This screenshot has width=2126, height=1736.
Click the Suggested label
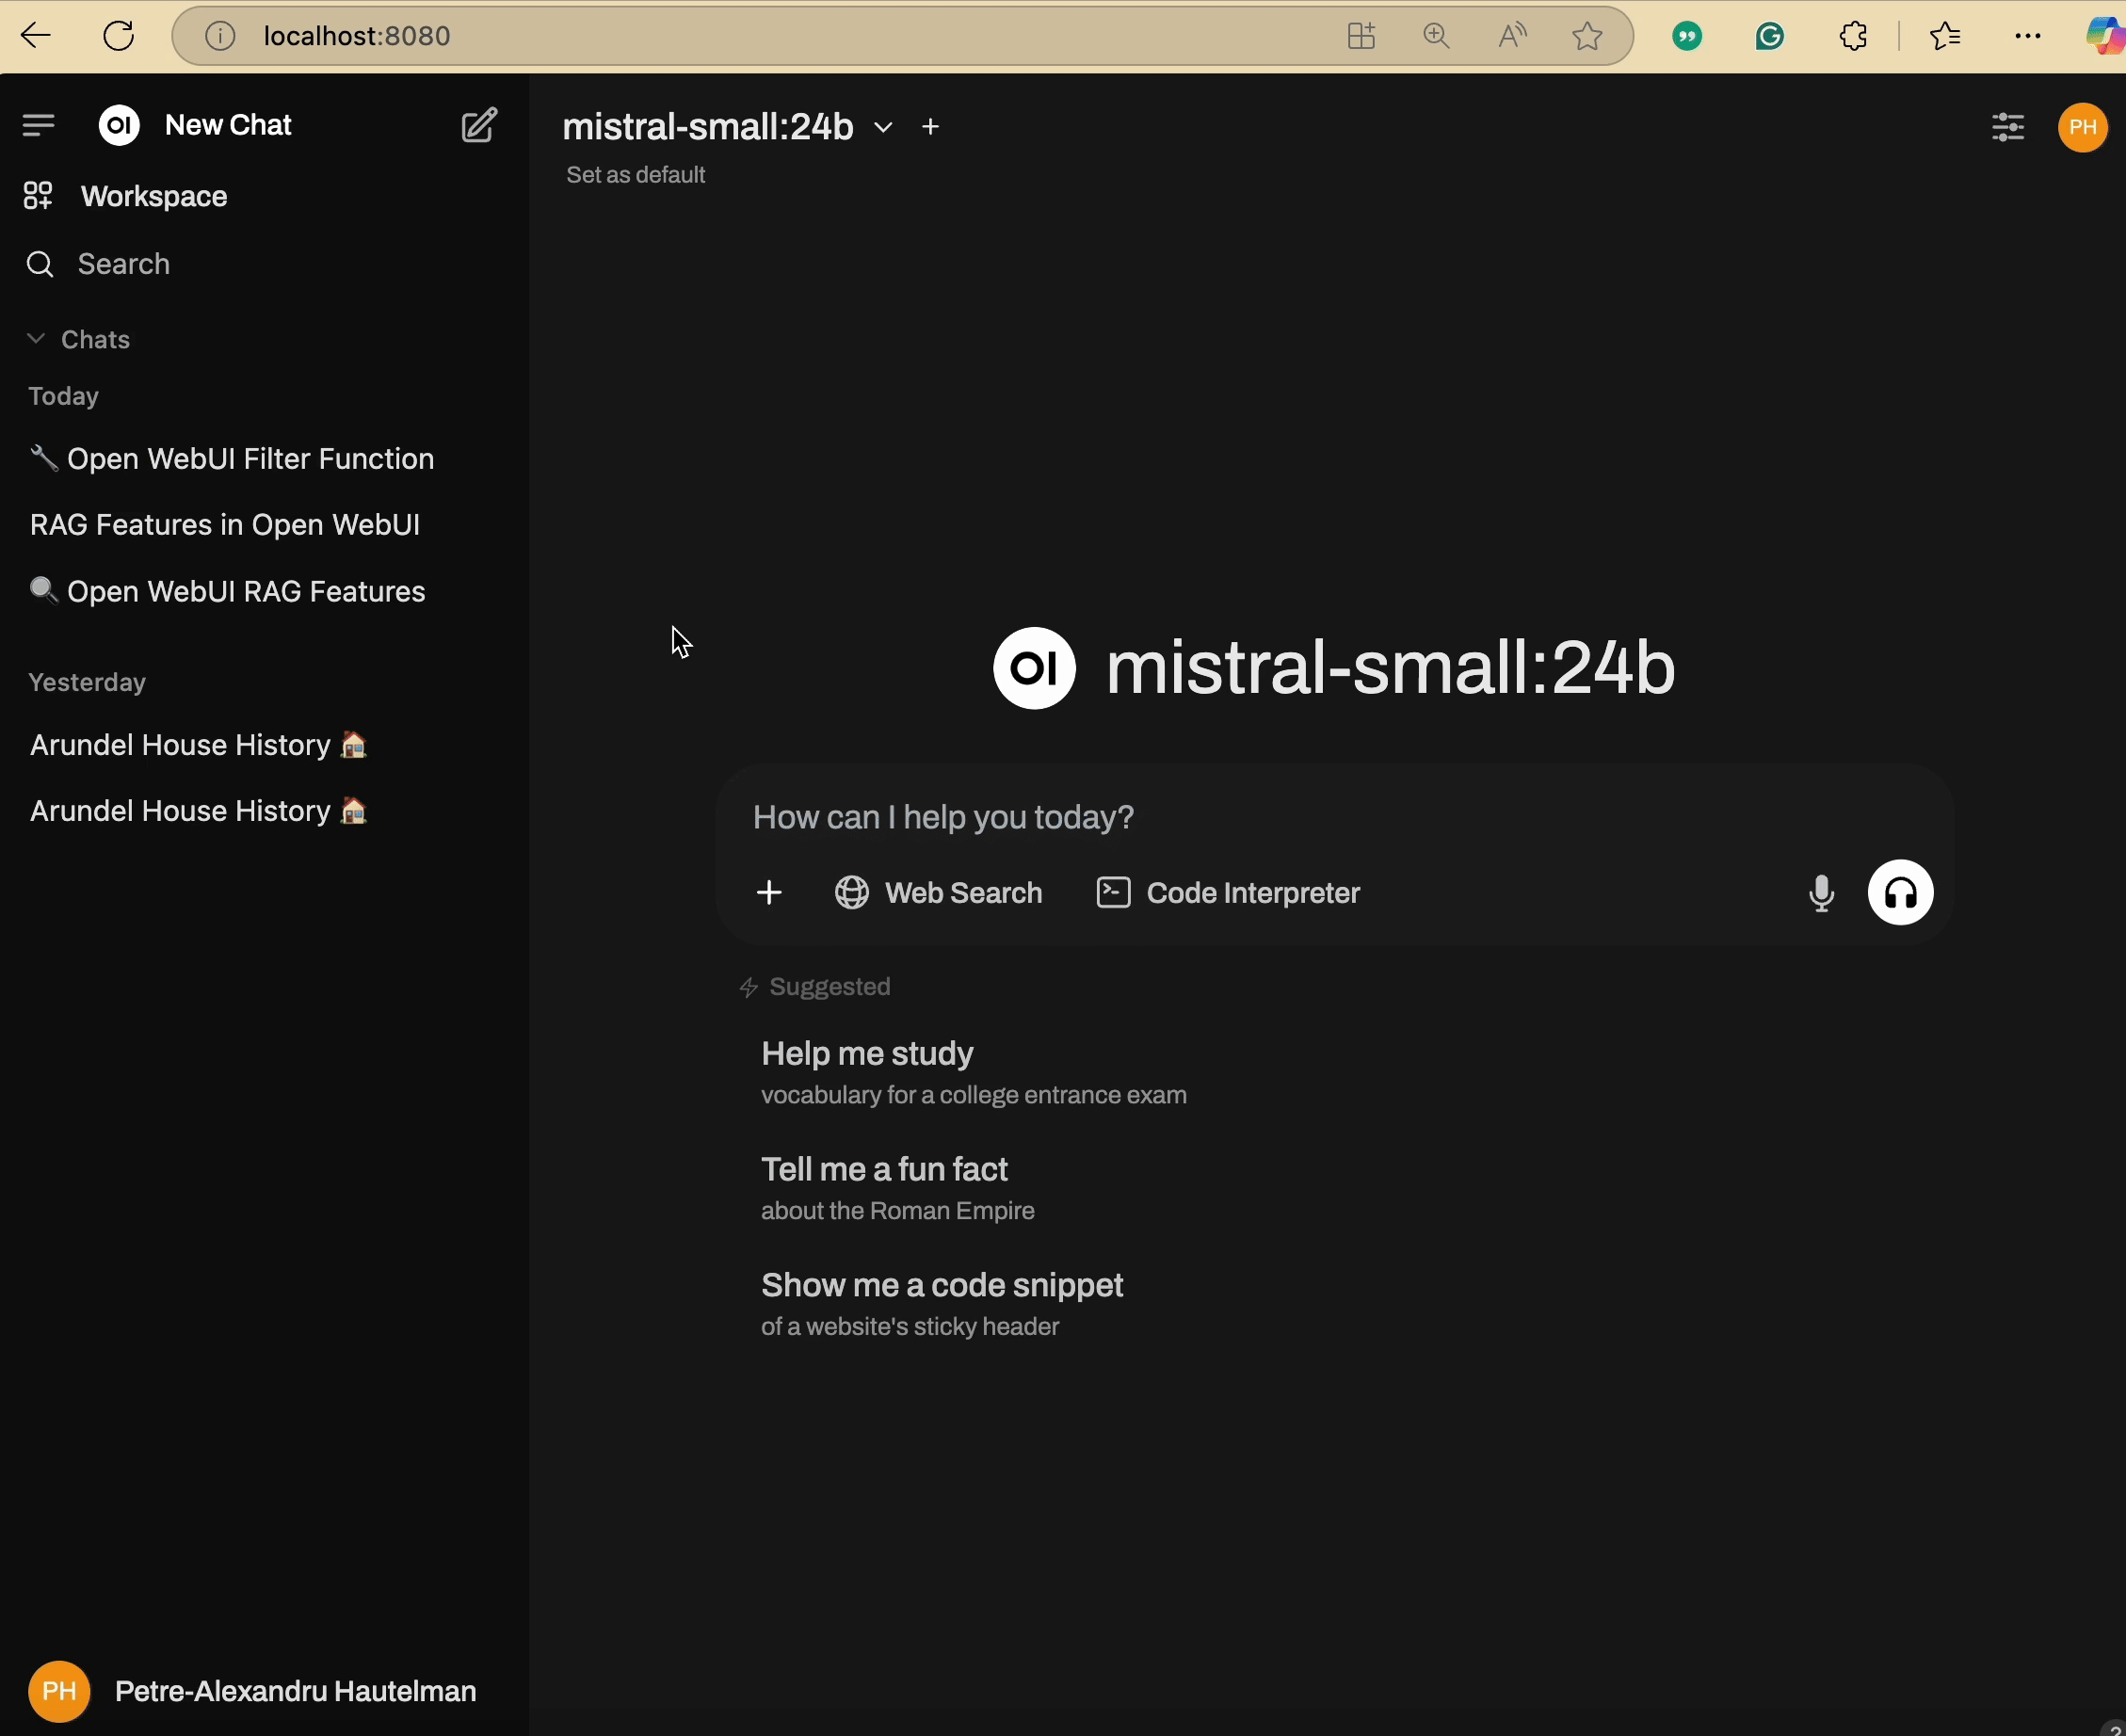(829, 987)
